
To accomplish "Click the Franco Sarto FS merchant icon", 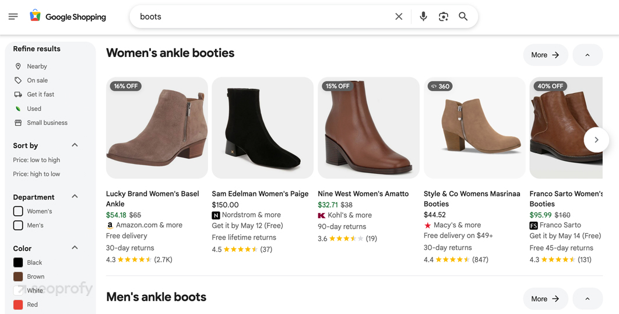I will (533, 226).
